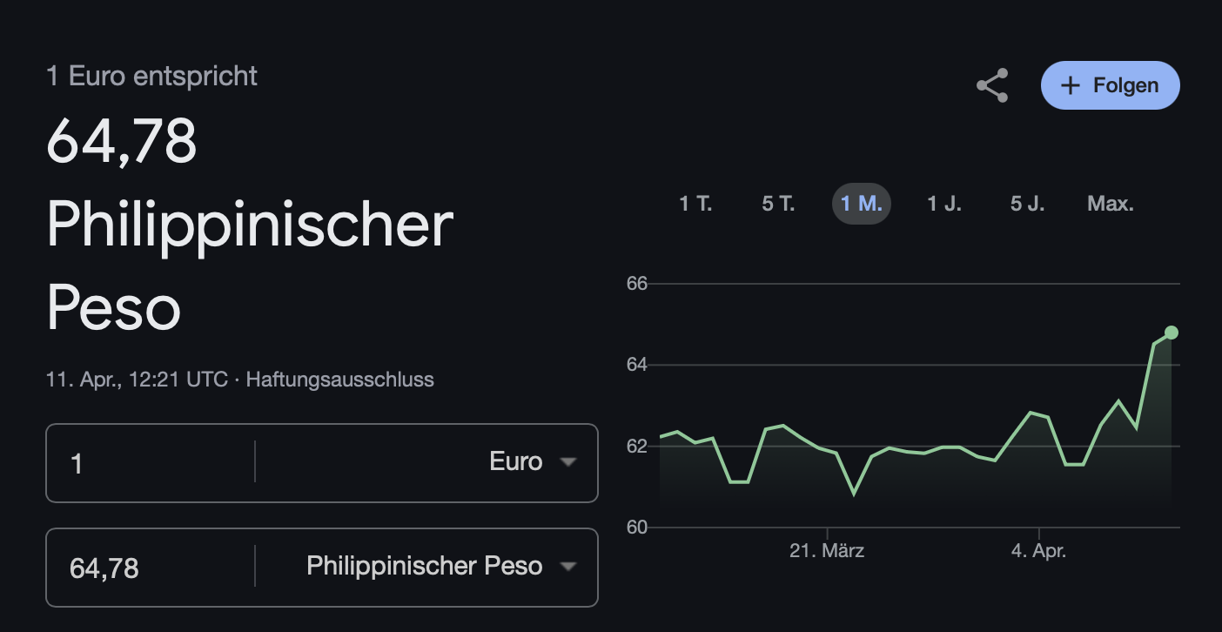The height and width of the screenshot is (632, 1222).
Task: Select the 1 T. time range
Action: [x=695, y=204]
